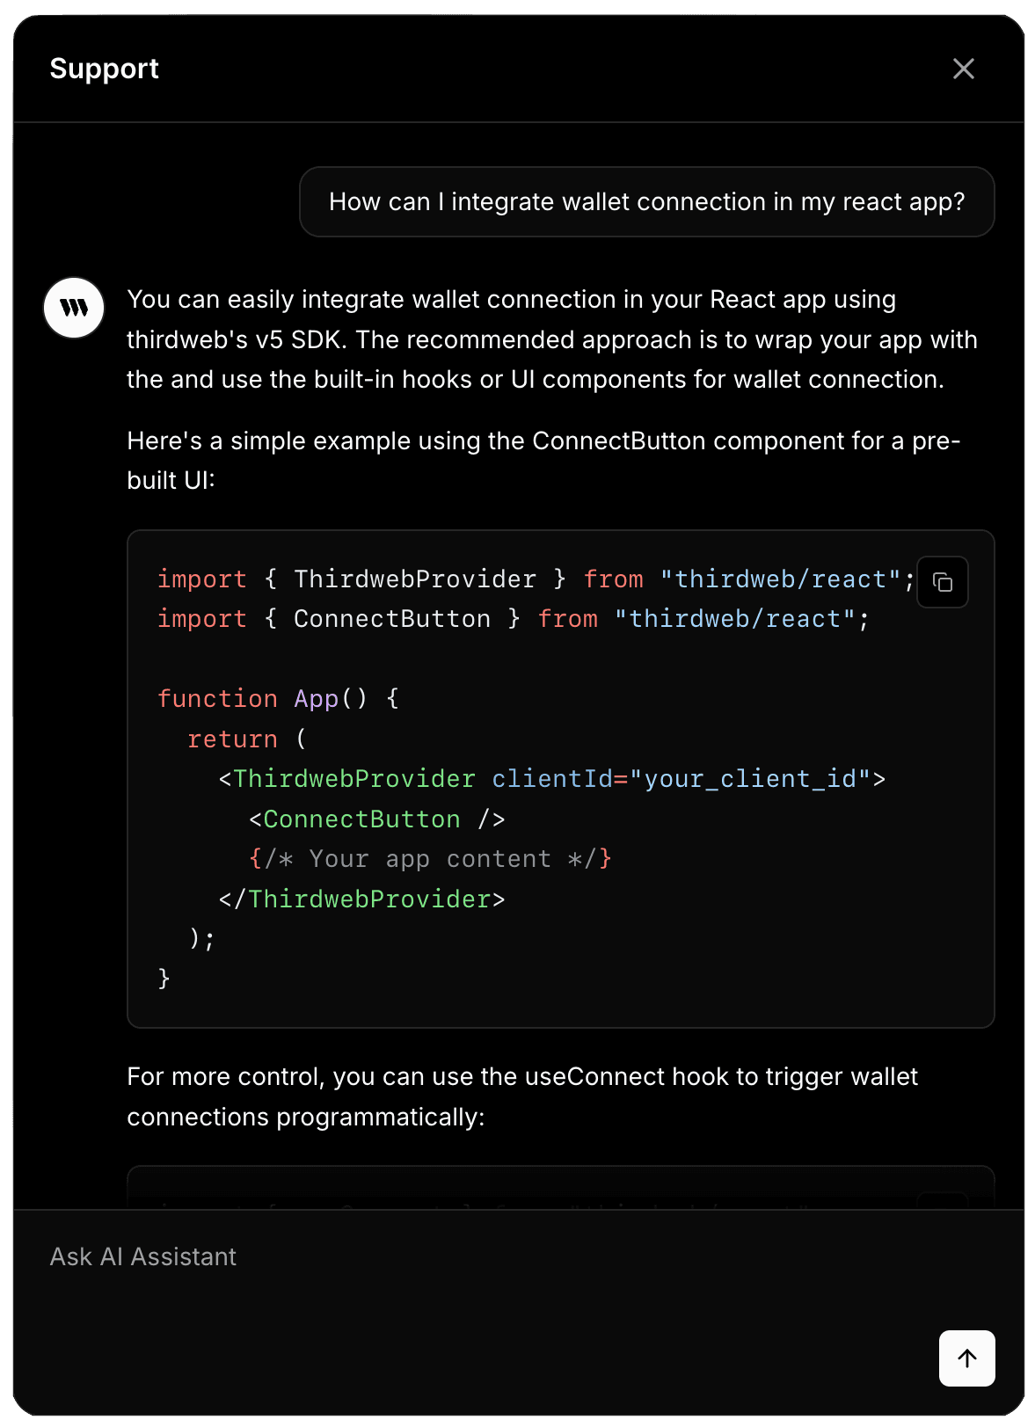Click the closing </ThirdwebProvider> tag
The height and width of the screenshot is (1427, 1035).
coord(361,899)
